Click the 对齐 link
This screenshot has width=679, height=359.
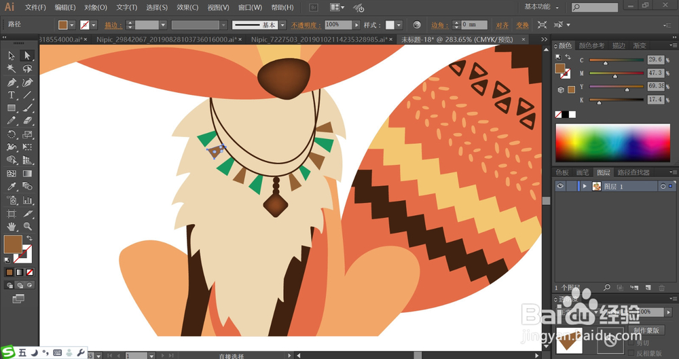502,26
